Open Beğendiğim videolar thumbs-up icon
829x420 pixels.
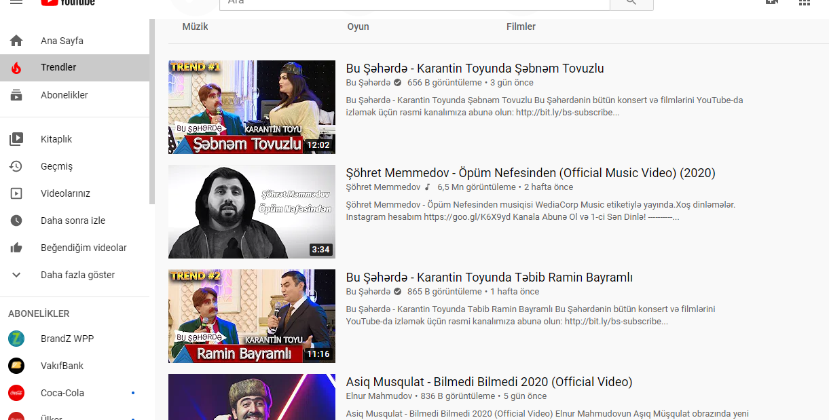16,248
